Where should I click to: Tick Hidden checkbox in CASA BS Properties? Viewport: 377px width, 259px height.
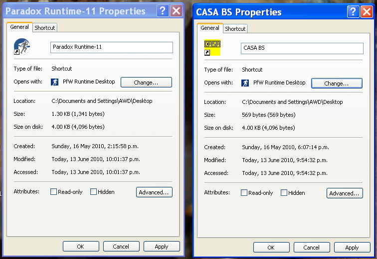tap(284, 192)
